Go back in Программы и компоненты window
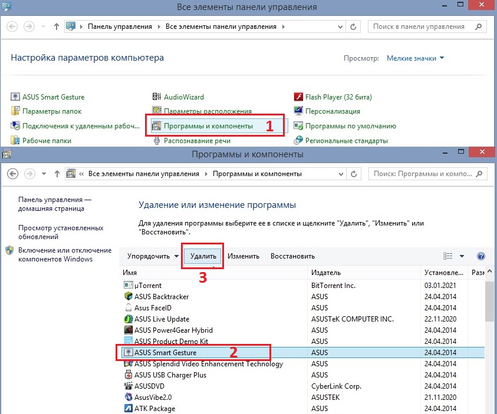This screenshot has height=414, width=497. (13, 174)
